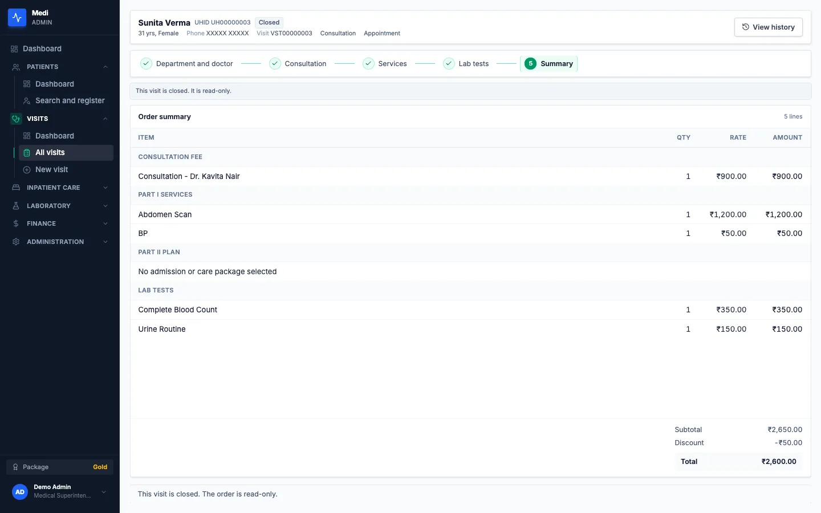Open All visits in sidebar
Image resolution: width=821 pixels, height=513 pixels.
click(x=66, y=153)
